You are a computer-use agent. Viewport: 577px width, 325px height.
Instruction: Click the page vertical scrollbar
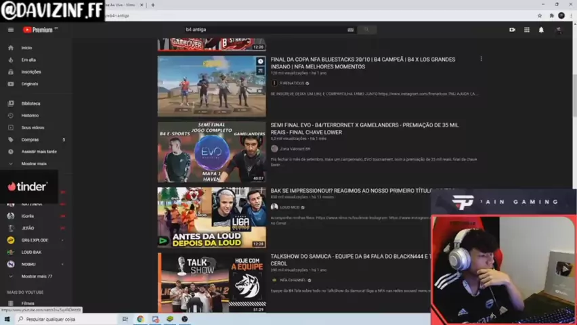tap(575, 95)
